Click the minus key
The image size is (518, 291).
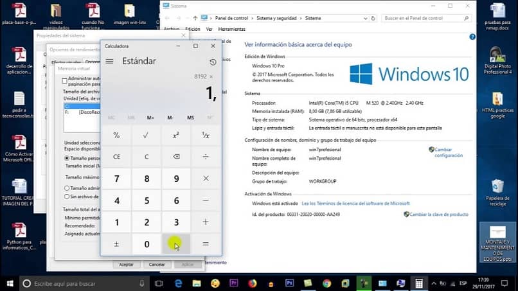click(206, 200)
